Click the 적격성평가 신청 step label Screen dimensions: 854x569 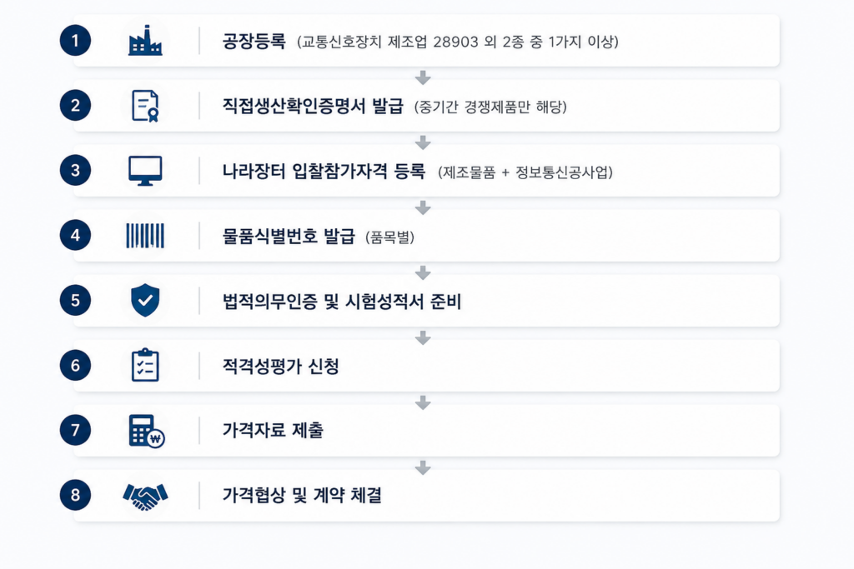[x=280, y=366]
